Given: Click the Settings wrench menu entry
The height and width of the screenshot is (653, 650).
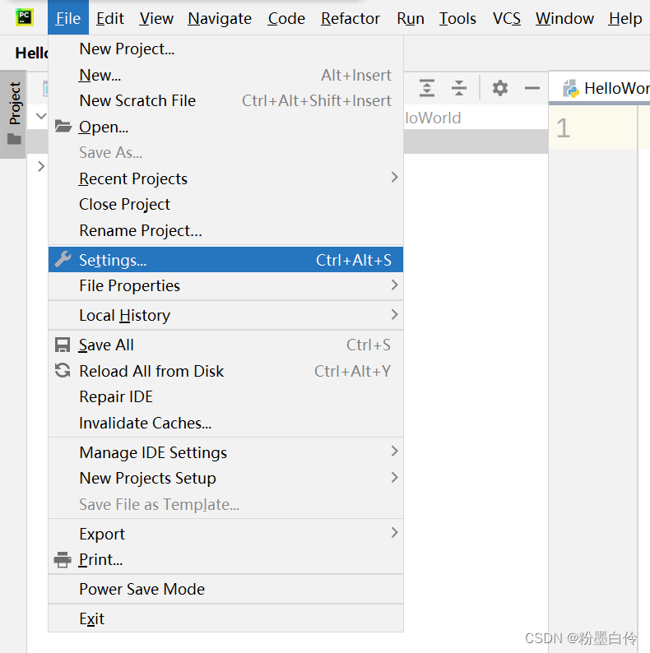Looking at the screenshot, I should (225, 260).
